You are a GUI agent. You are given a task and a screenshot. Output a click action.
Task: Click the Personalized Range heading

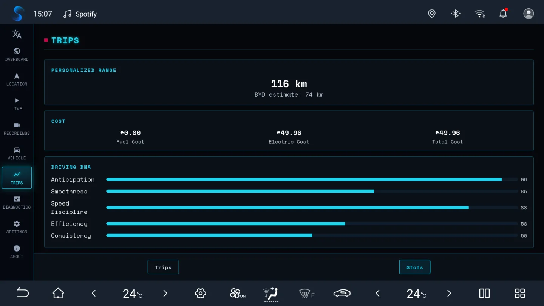[84, 70]
